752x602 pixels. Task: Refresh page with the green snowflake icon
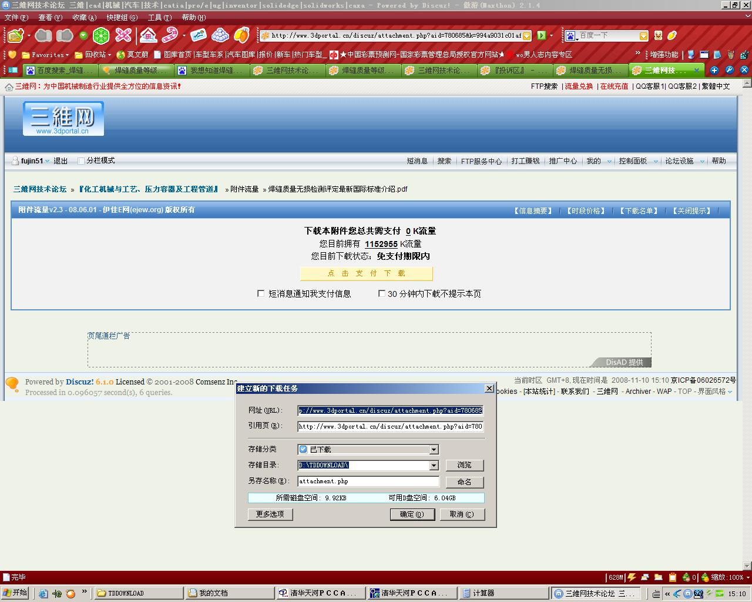(101, 36)
